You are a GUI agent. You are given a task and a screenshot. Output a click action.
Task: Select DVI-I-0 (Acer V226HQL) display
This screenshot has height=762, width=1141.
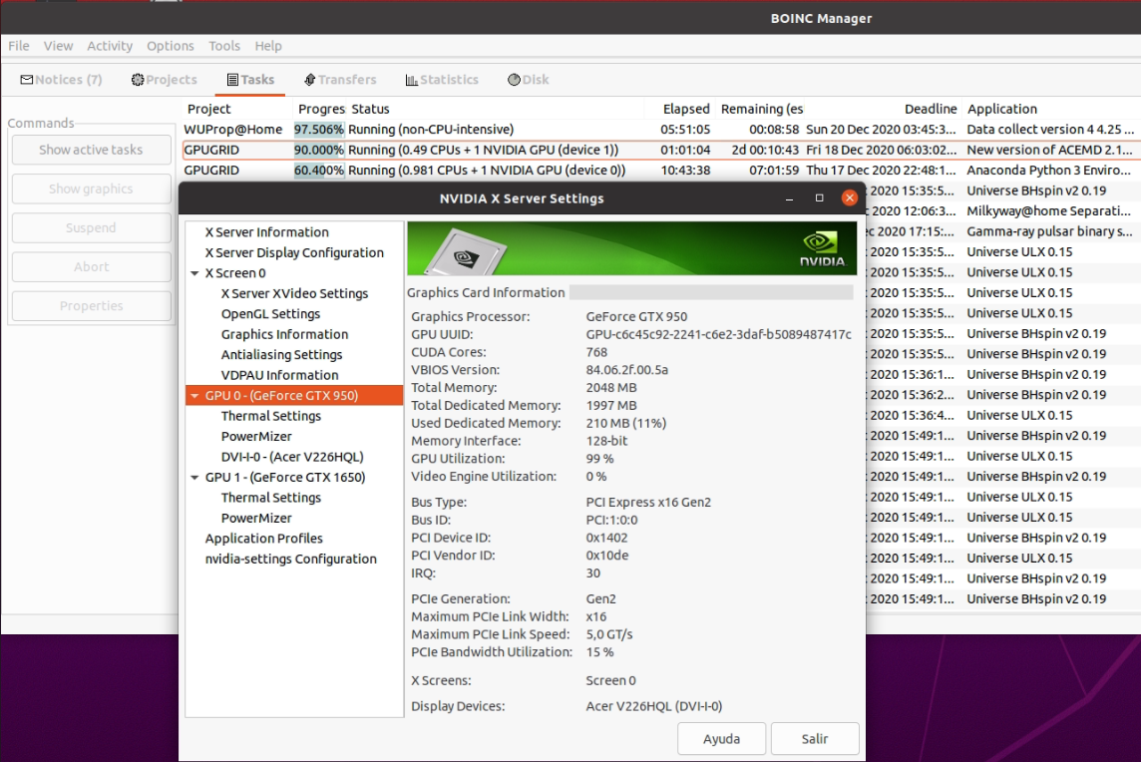coord(292,457)
